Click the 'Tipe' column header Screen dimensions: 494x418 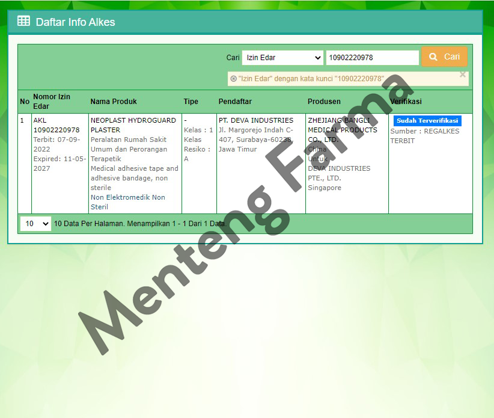tap(191, 101)
